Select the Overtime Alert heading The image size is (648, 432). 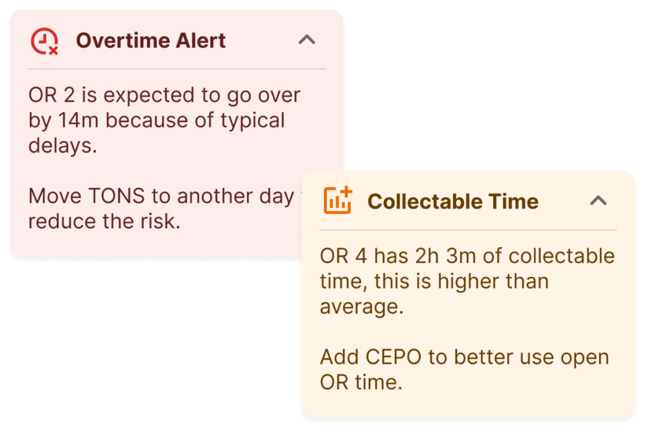(151, 41)
